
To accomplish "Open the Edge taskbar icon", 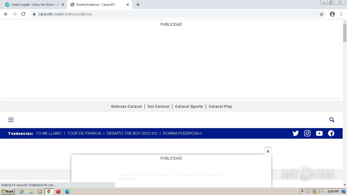I will click(67, 191).
